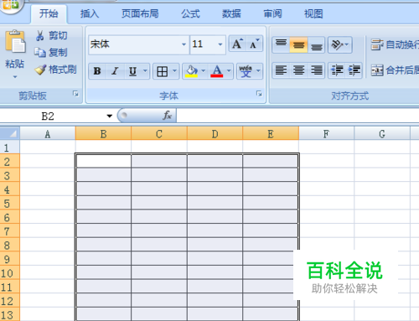The height and width of the screenshot is (321, 419).
Task: Open font group dialog launcher
Action: coord(259,94)
